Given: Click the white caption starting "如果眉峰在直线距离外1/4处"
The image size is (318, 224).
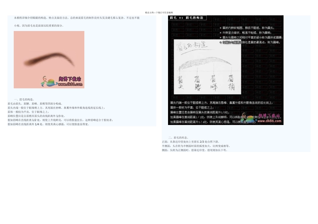Looking at the screenshot, I should click(213, 122).
